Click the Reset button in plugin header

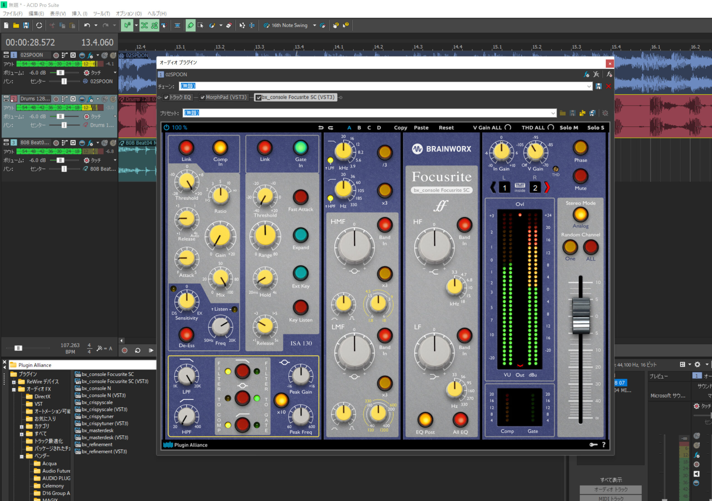pyautogui.click(x=446, y=127)
